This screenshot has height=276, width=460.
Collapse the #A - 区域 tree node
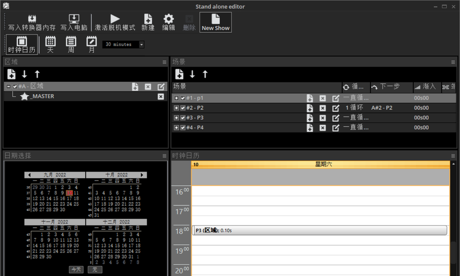tap(8, 87)
